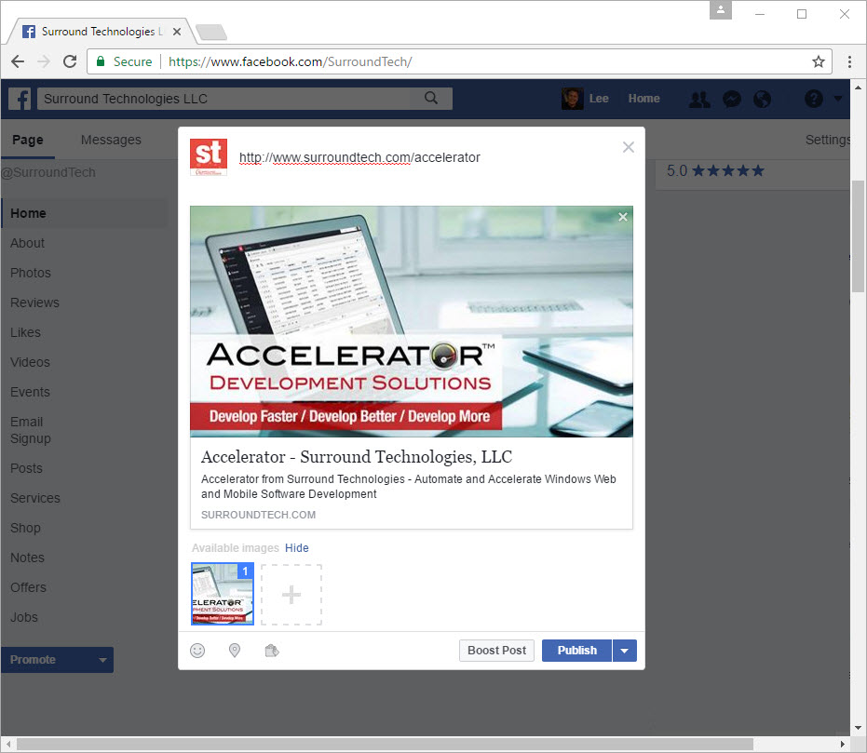Click the check-in location pin icon
Image resolution: width=867 pixels, height=753 pixels.
tap(235, 651)
